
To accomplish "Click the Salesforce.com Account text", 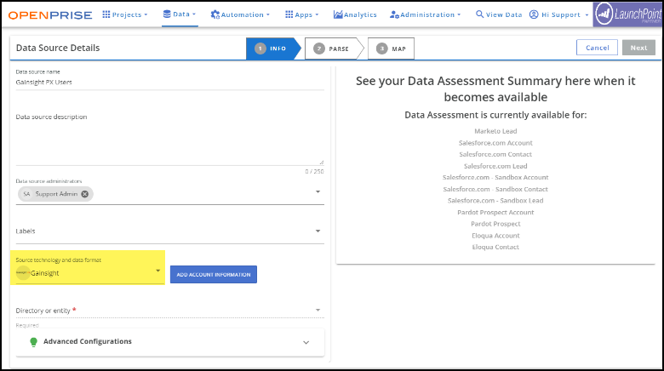I will point(495,143).
